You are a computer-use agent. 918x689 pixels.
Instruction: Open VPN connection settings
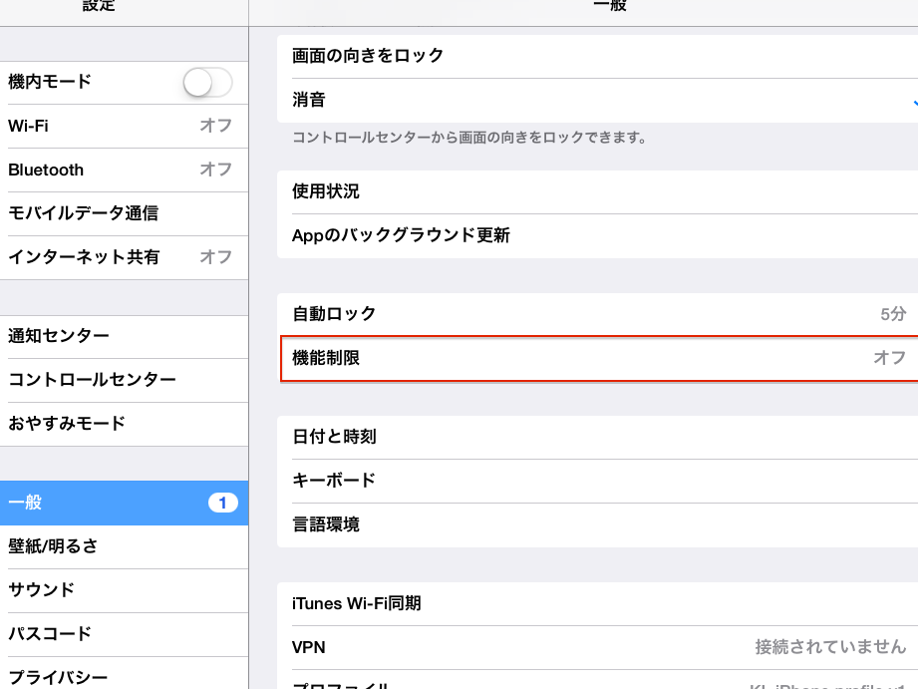(596, 648)
